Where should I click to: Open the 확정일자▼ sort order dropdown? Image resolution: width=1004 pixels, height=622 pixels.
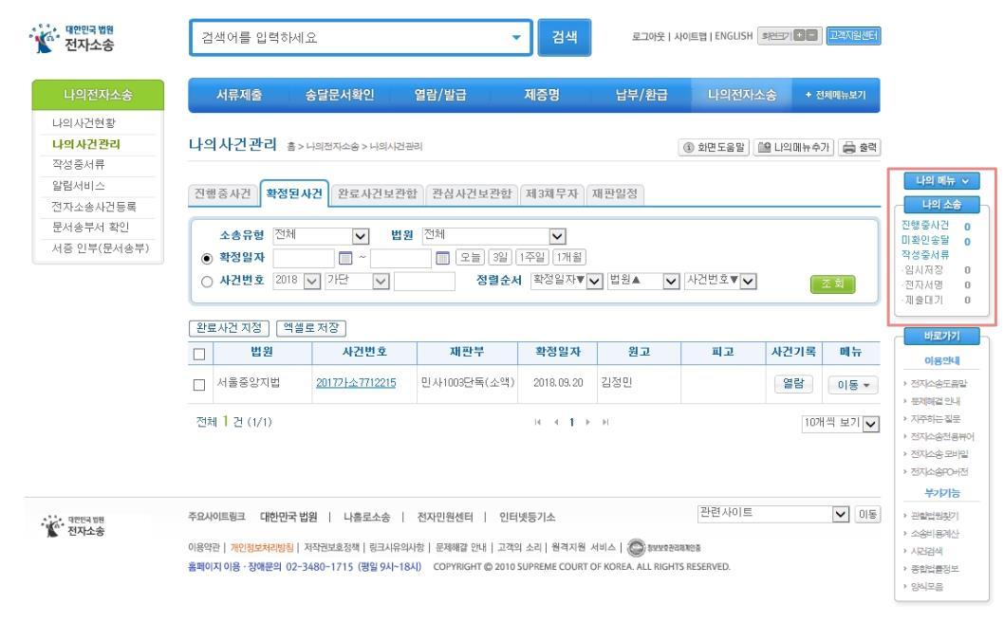pyautogui.click(x=567, y=281)
